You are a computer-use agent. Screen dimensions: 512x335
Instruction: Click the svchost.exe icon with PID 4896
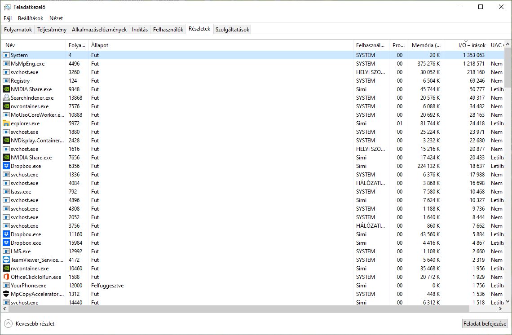[x=6, y=200]
